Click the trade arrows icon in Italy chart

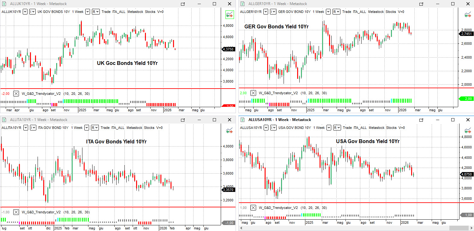229,130
